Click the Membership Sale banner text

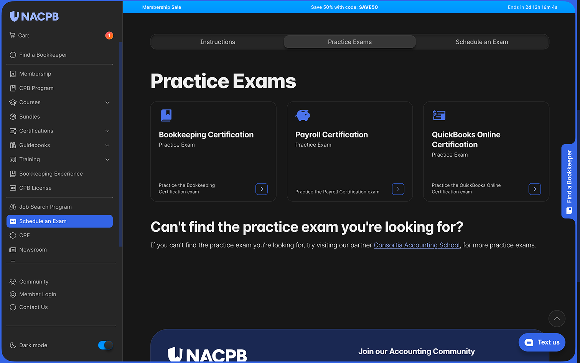tap(161, 7)
